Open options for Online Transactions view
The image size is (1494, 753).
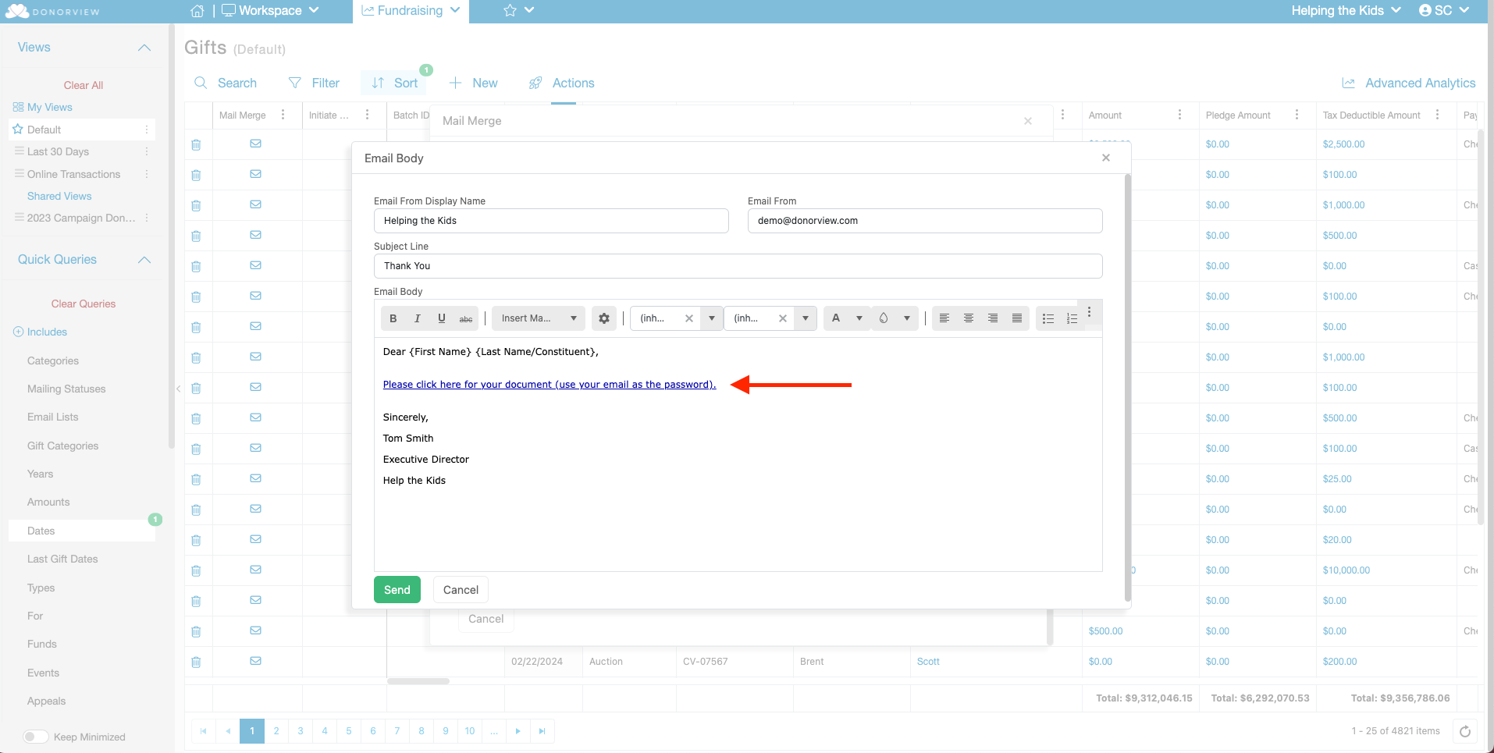click(x=147, y=174)
